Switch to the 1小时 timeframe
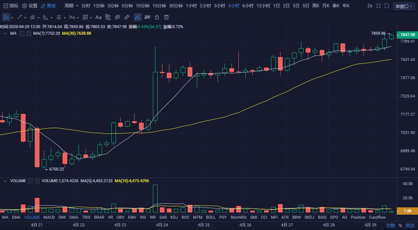418x230 pixels. click(191, 6)
